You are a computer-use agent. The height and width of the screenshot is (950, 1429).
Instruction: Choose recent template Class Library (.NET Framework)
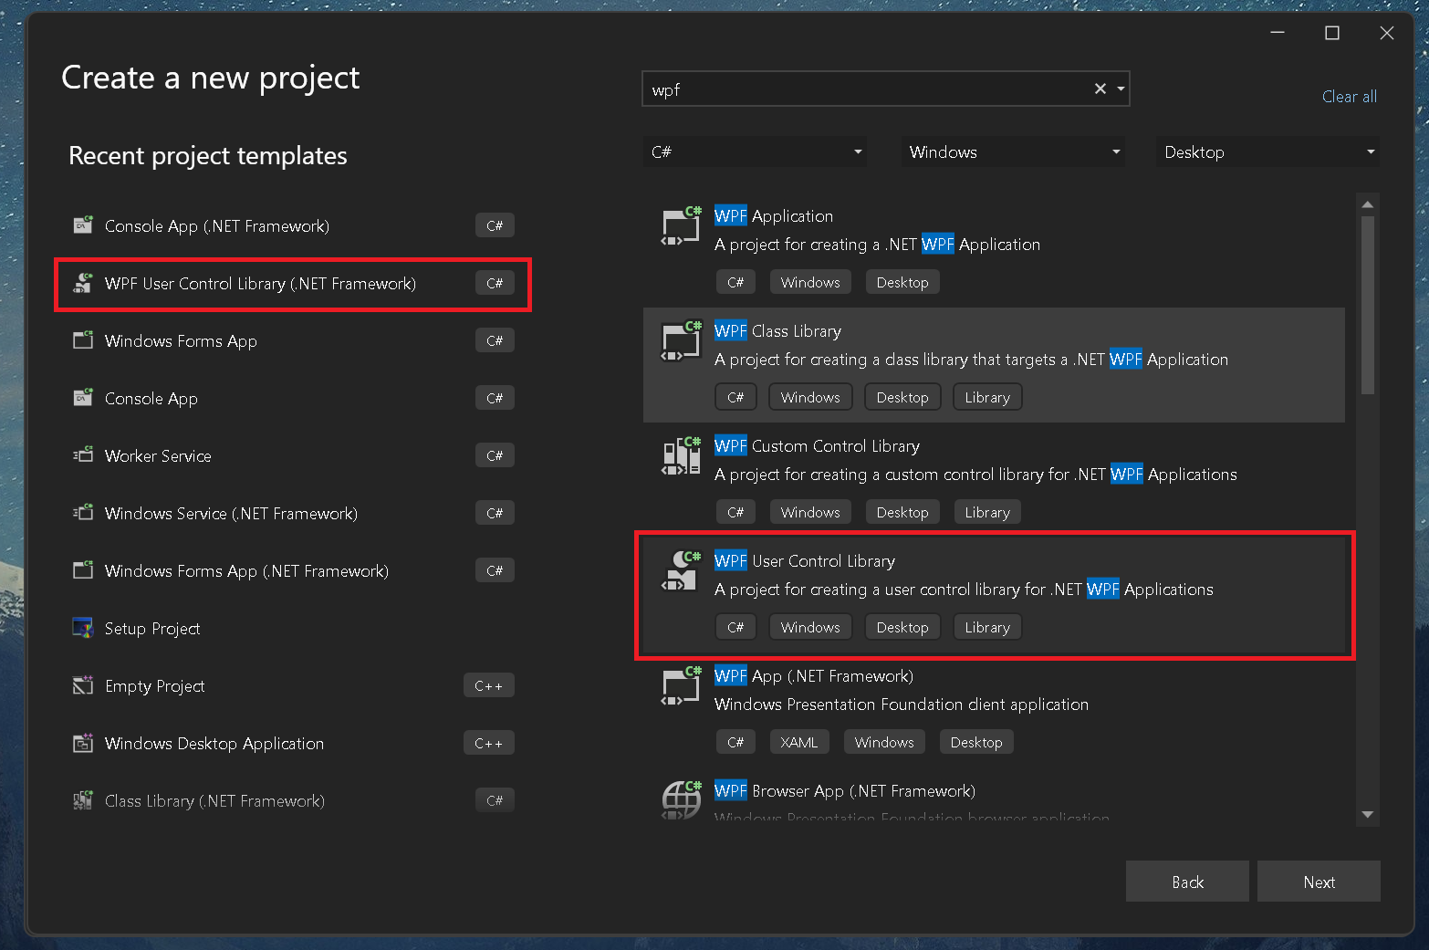point(293,800)
